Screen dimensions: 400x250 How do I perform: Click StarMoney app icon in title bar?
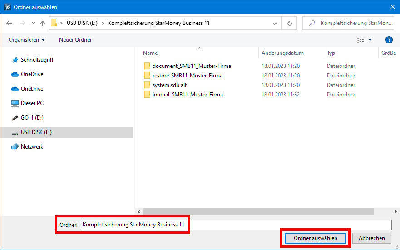(x=8, y=7)
